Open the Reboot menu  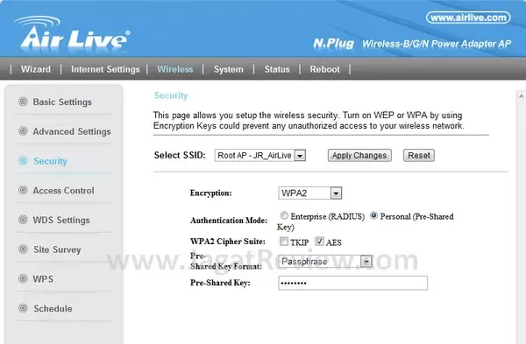(324, 69)
